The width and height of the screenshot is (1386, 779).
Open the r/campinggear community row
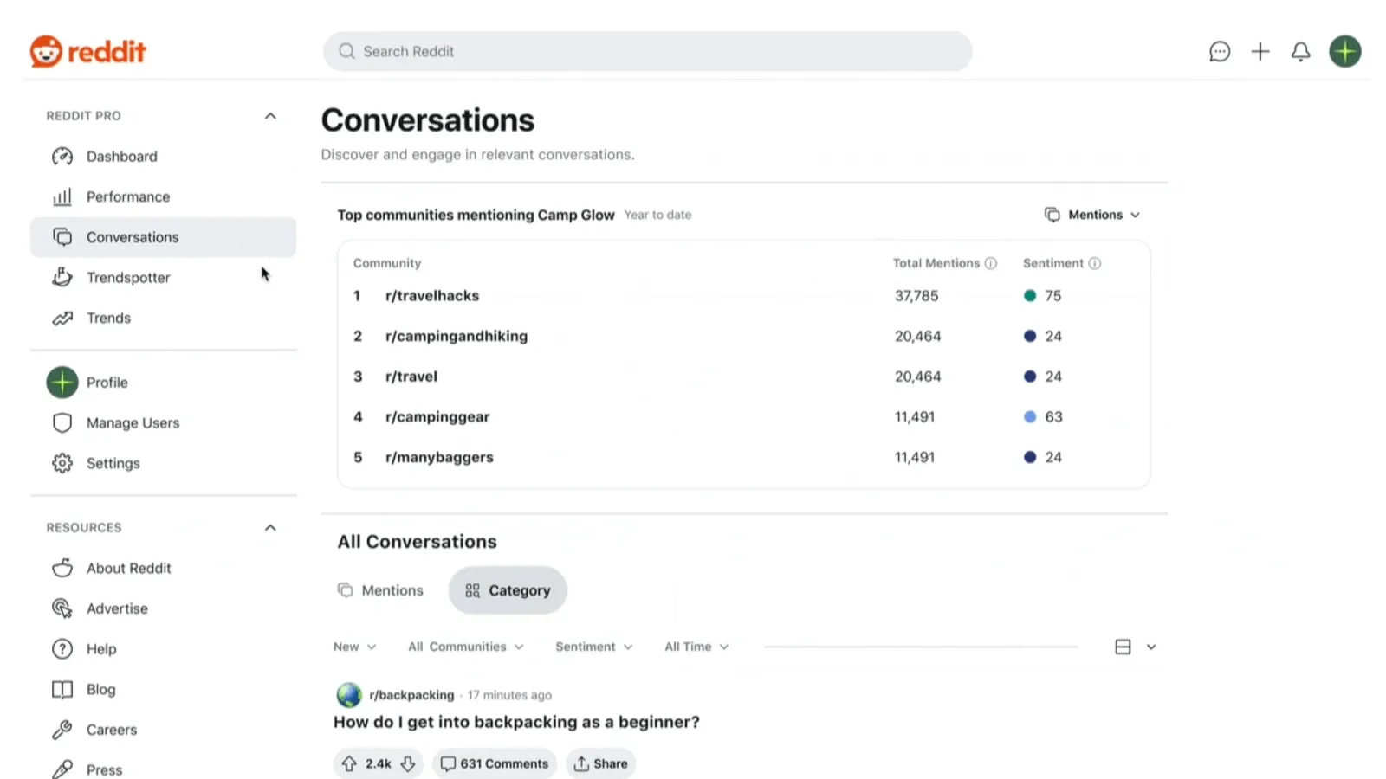coord(744,417)
